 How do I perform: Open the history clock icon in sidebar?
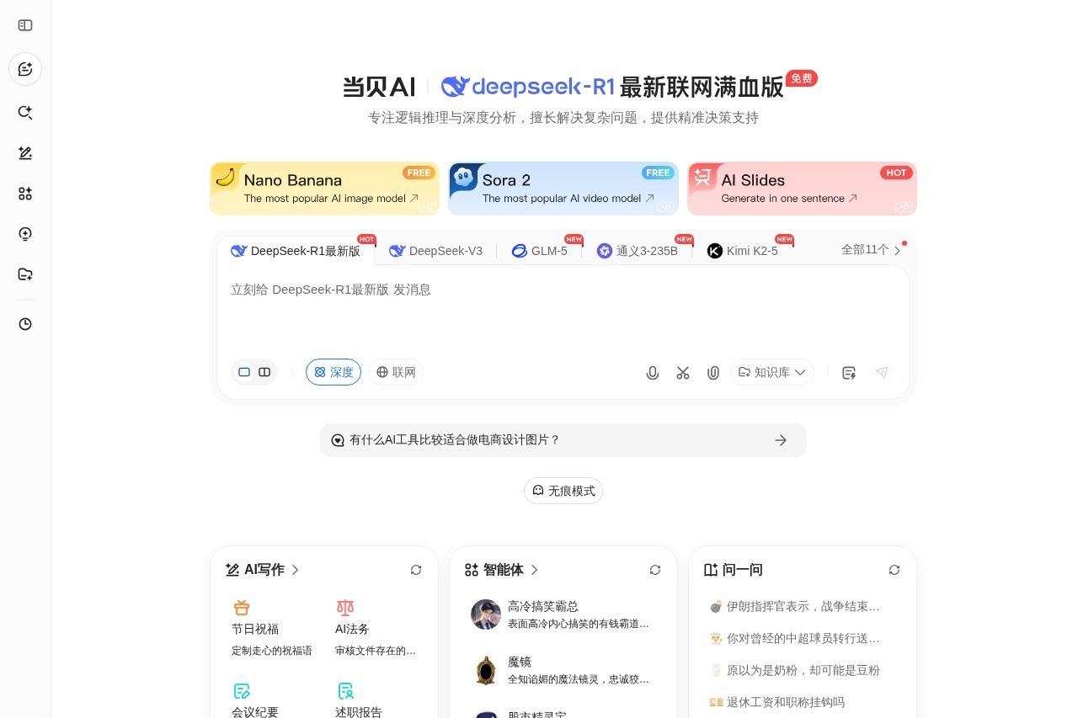coord(25,324)
